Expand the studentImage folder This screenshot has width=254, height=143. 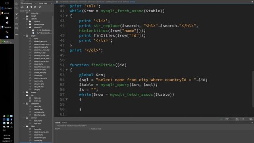coord(27,25)
